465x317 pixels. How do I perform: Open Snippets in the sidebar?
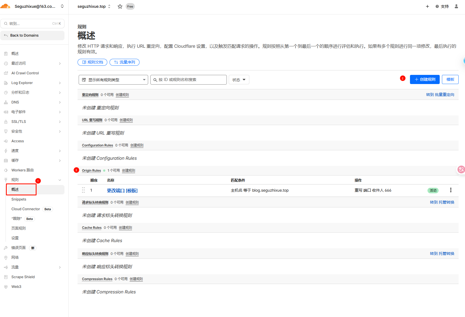(19, 199)
